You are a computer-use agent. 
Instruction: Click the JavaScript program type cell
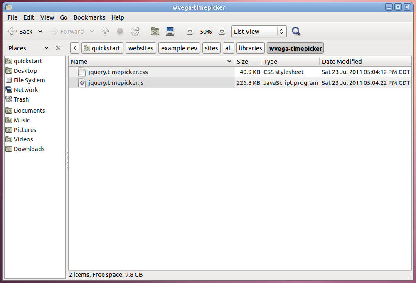(291, 83)
